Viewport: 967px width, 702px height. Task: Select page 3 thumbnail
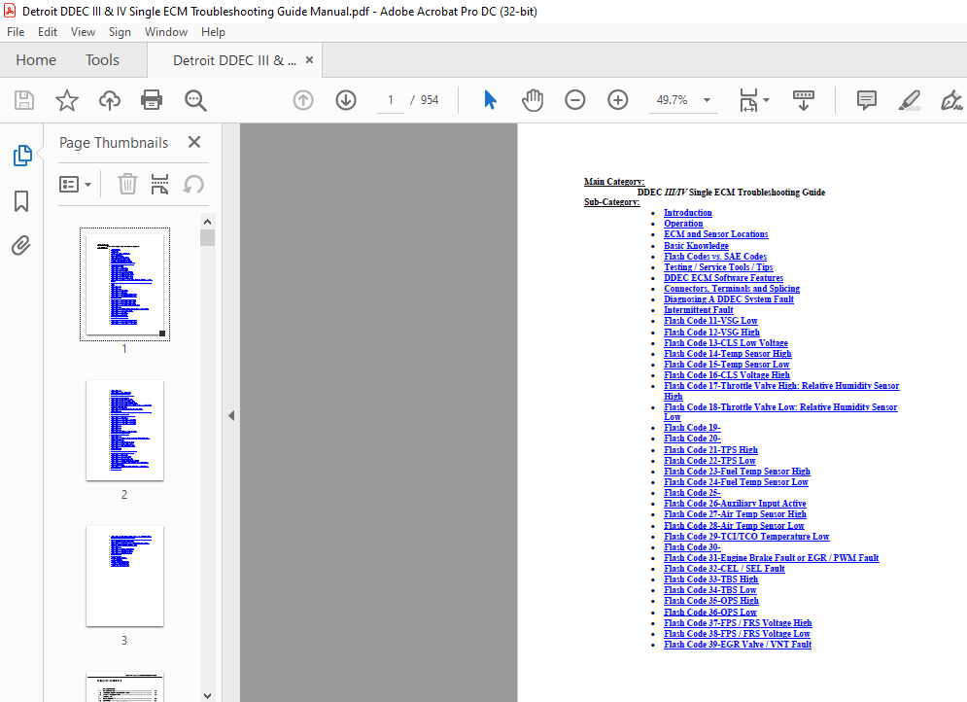pyautogui.click(x=124, y=577)
